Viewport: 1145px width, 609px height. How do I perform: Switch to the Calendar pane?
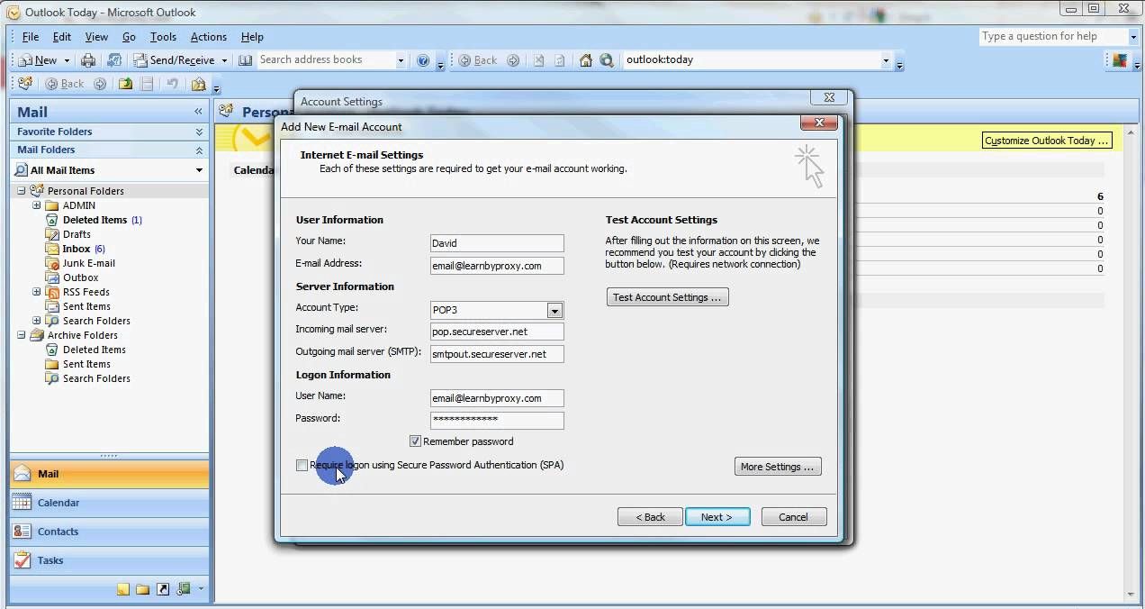tap(109, 503)
